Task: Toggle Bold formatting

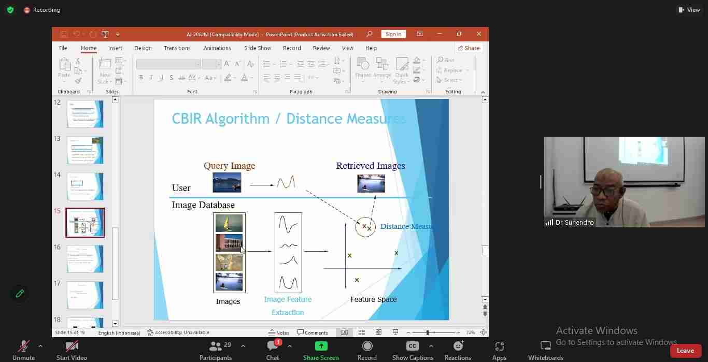Action: point(141,78)
